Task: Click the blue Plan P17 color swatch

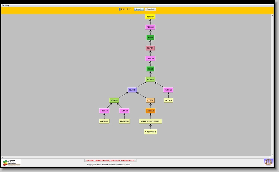Action: 120,9
